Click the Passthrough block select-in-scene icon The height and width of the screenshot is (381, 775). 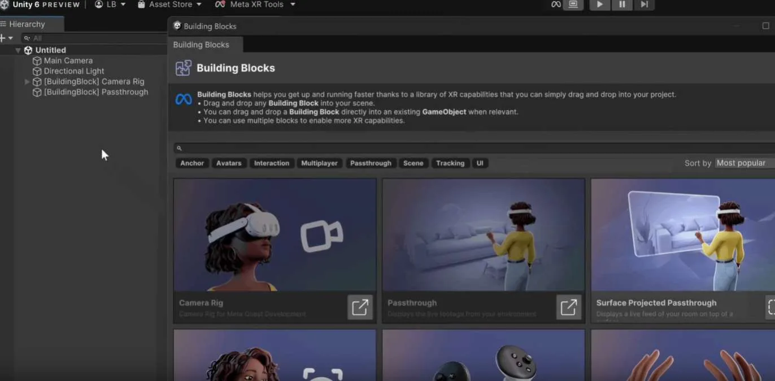(568, 307)
